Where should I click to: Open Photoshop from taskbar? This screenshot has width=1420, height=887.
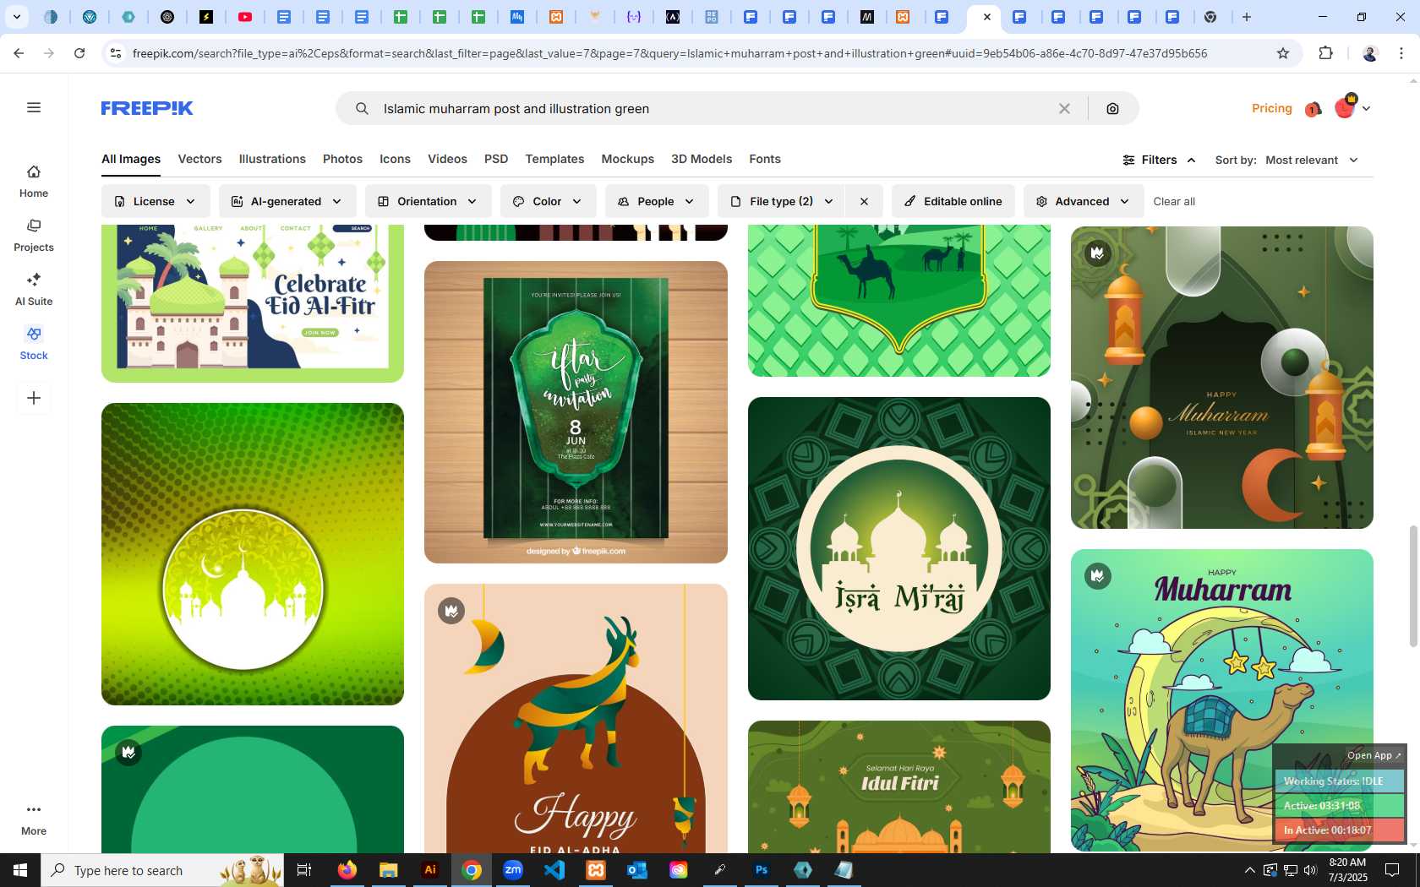pos(762,870)
